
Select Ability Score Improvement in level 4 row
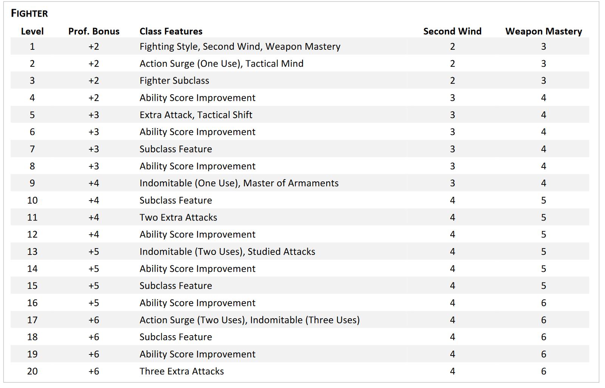click(x=197, y=98)
